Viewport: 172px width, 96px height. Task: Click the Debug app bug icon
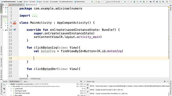click(134, 2)
